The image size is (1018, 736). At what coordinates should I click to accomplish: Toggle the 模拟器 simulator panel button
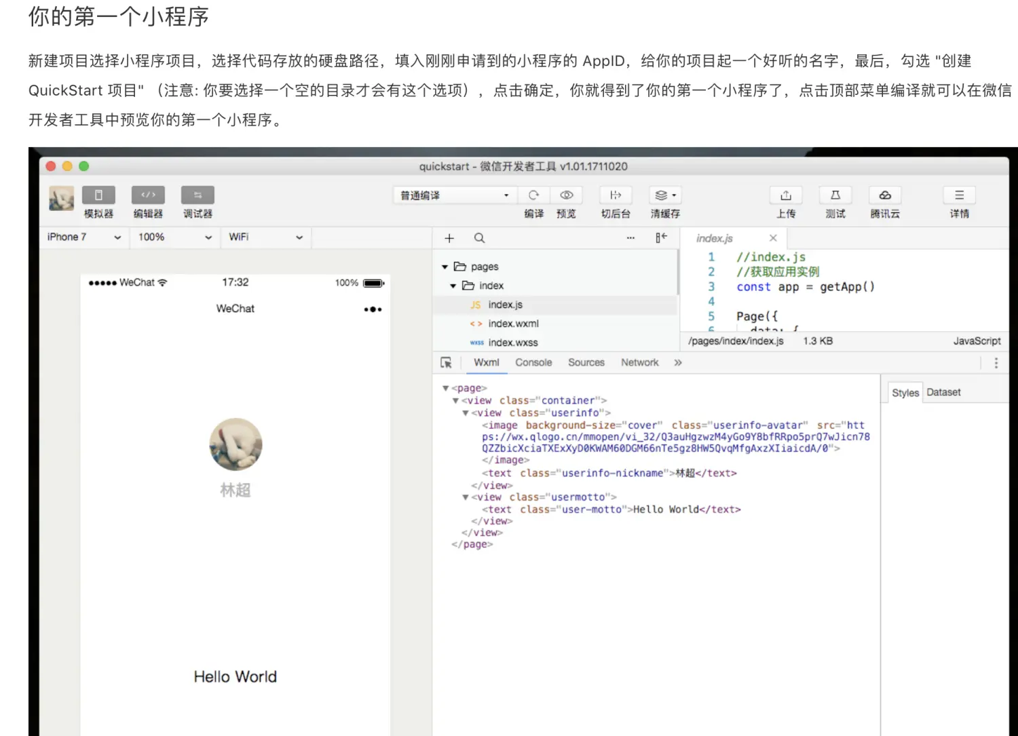[x=98, y=195]
